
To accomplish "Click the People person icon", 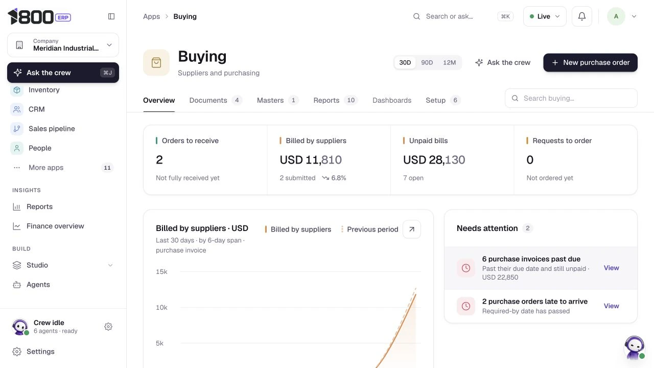I will [x=17, y=148].
